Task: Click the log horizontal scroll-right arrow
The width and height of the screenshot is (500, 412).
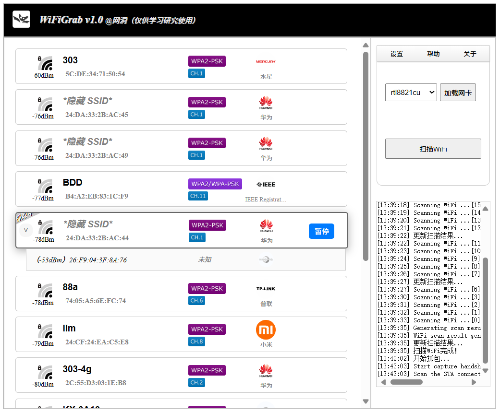Action: pyautogui.click(x=474, y=382)
